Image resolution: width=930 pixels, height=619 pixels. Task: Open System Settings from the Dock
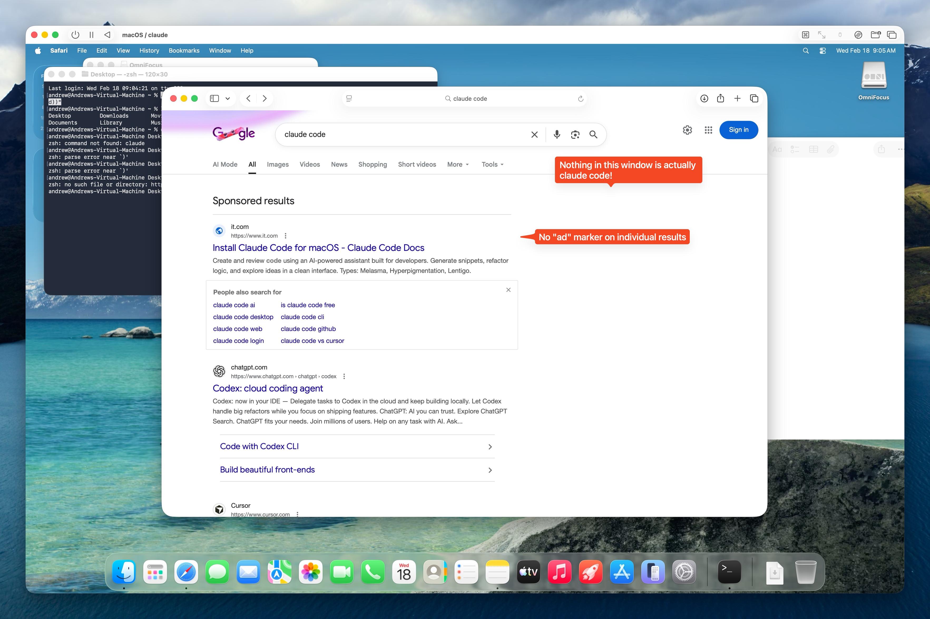pyautogui.click(x=684, y=572)
